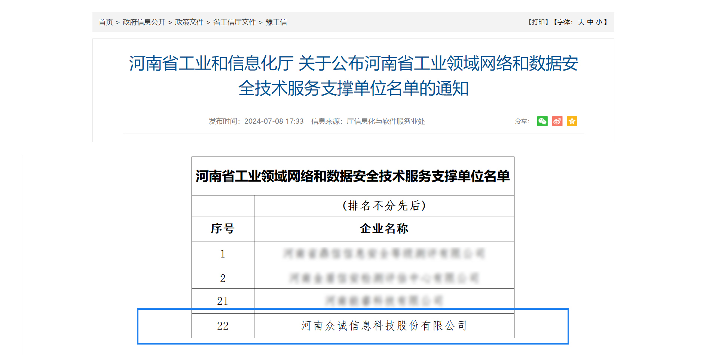This screenshot has height=355, width=703.
Task: Click 豫工信 breadcrumb item
Action: pyautogui.click(x=276, y=22)
